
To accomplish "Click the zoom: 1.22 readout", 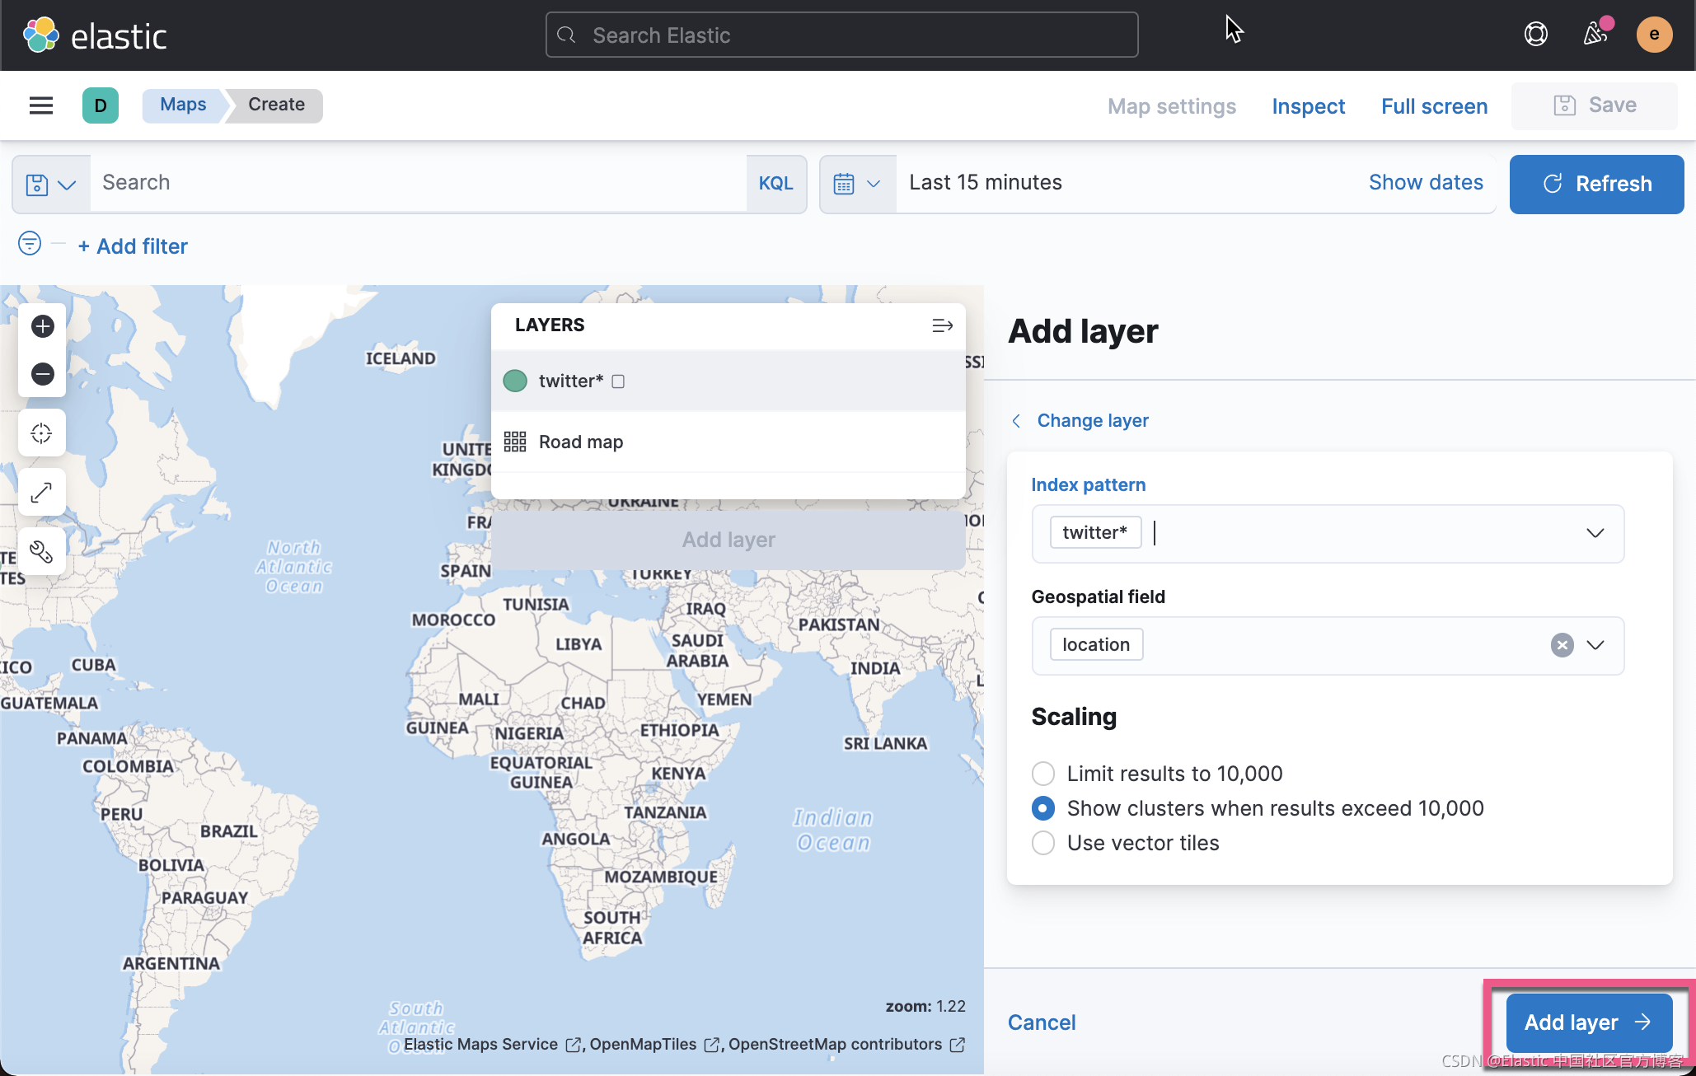I will 925,1007.
